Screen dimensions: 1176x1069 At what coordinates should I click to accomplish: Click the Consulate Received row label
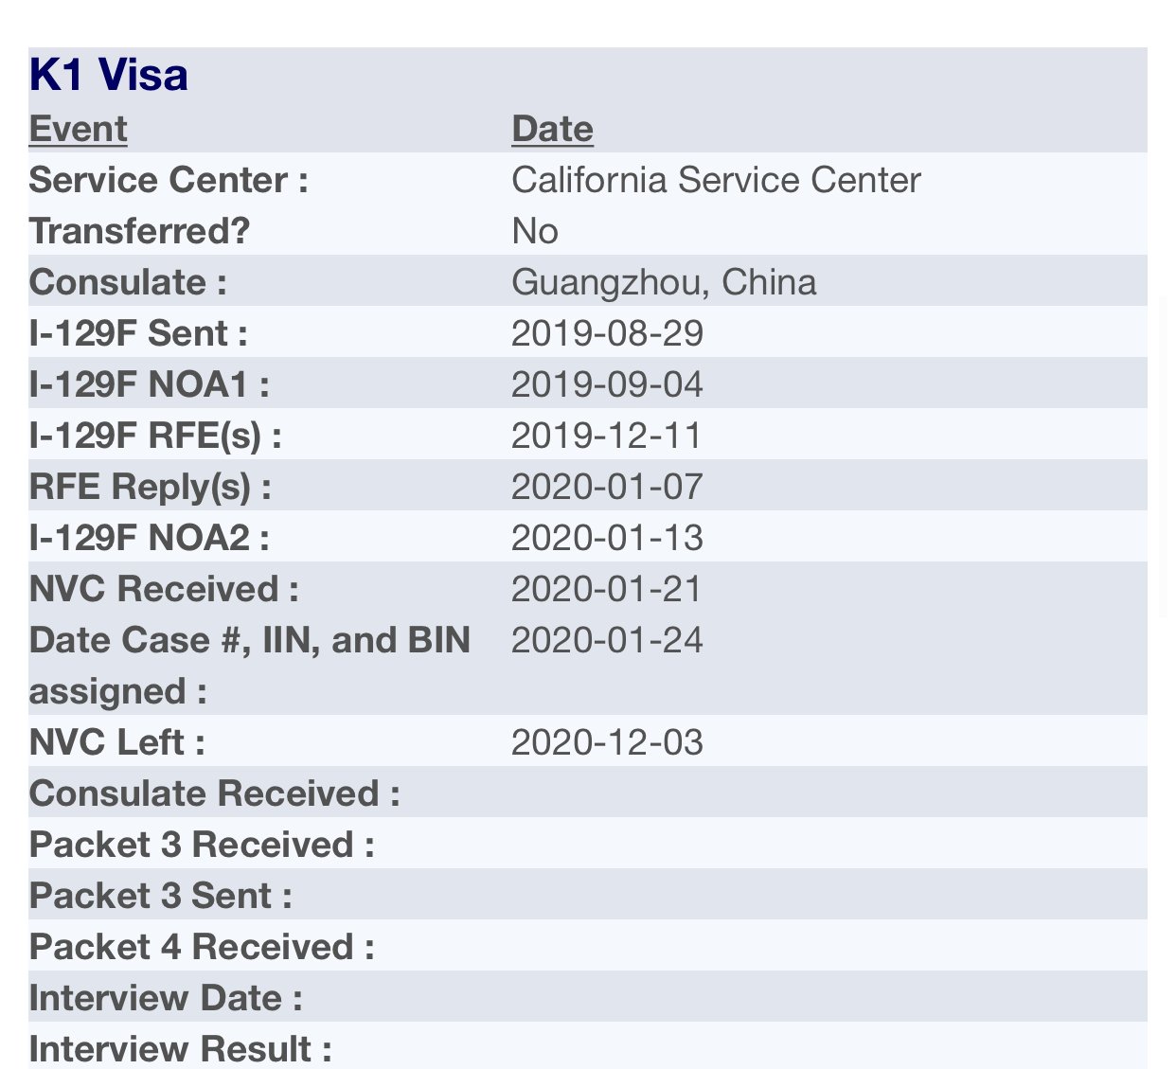(215, 793)
